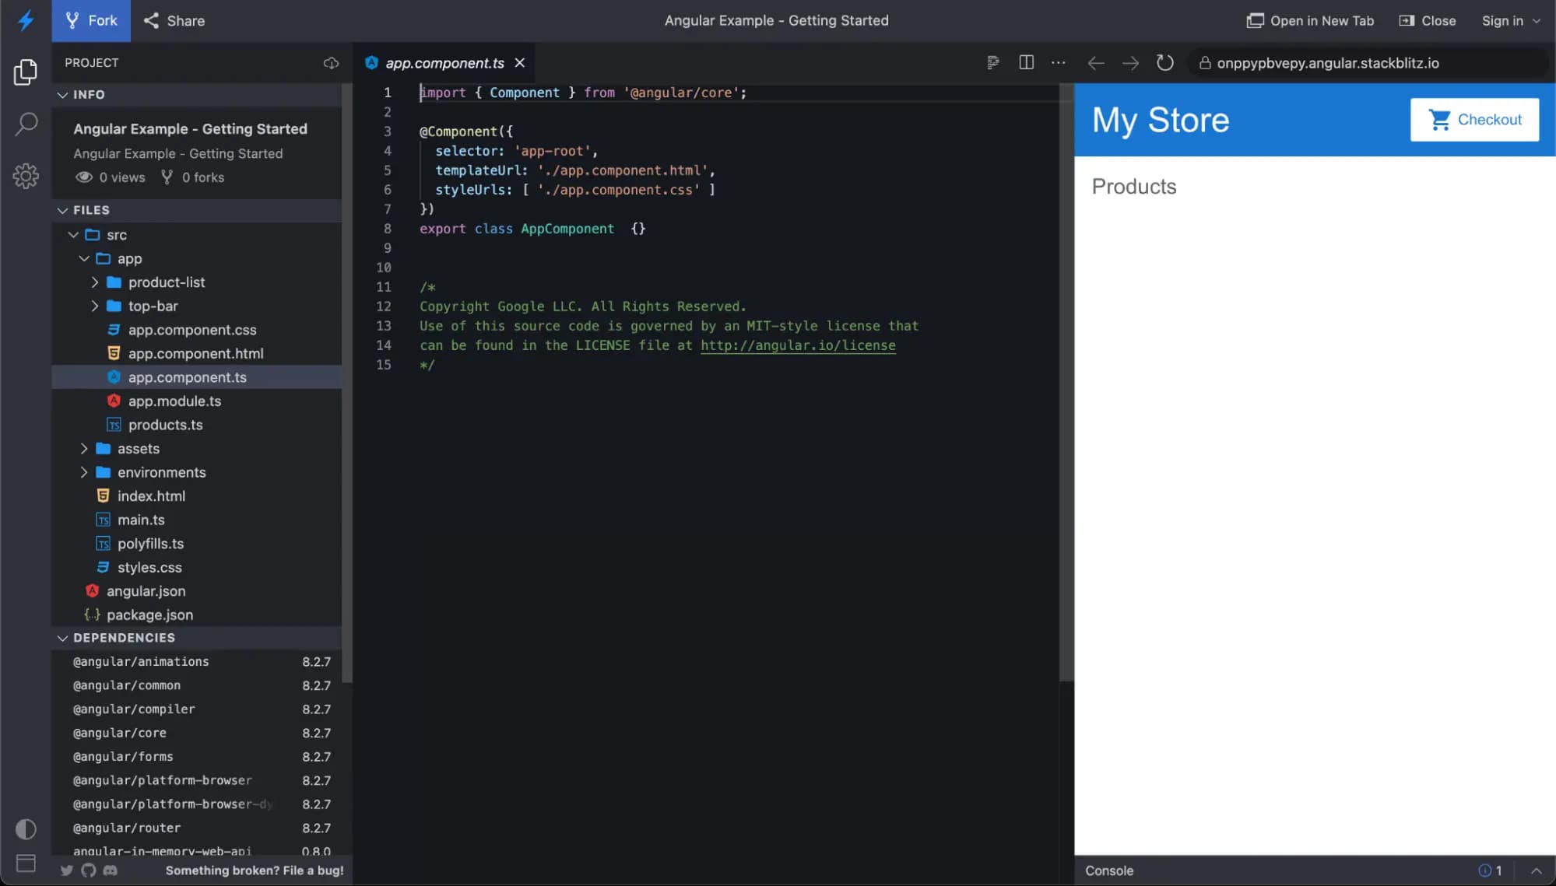Viewport: 1556px width, 886px height.
Task: Open StackBlitz GitHub page via footer icon
Action: [88, 870]
